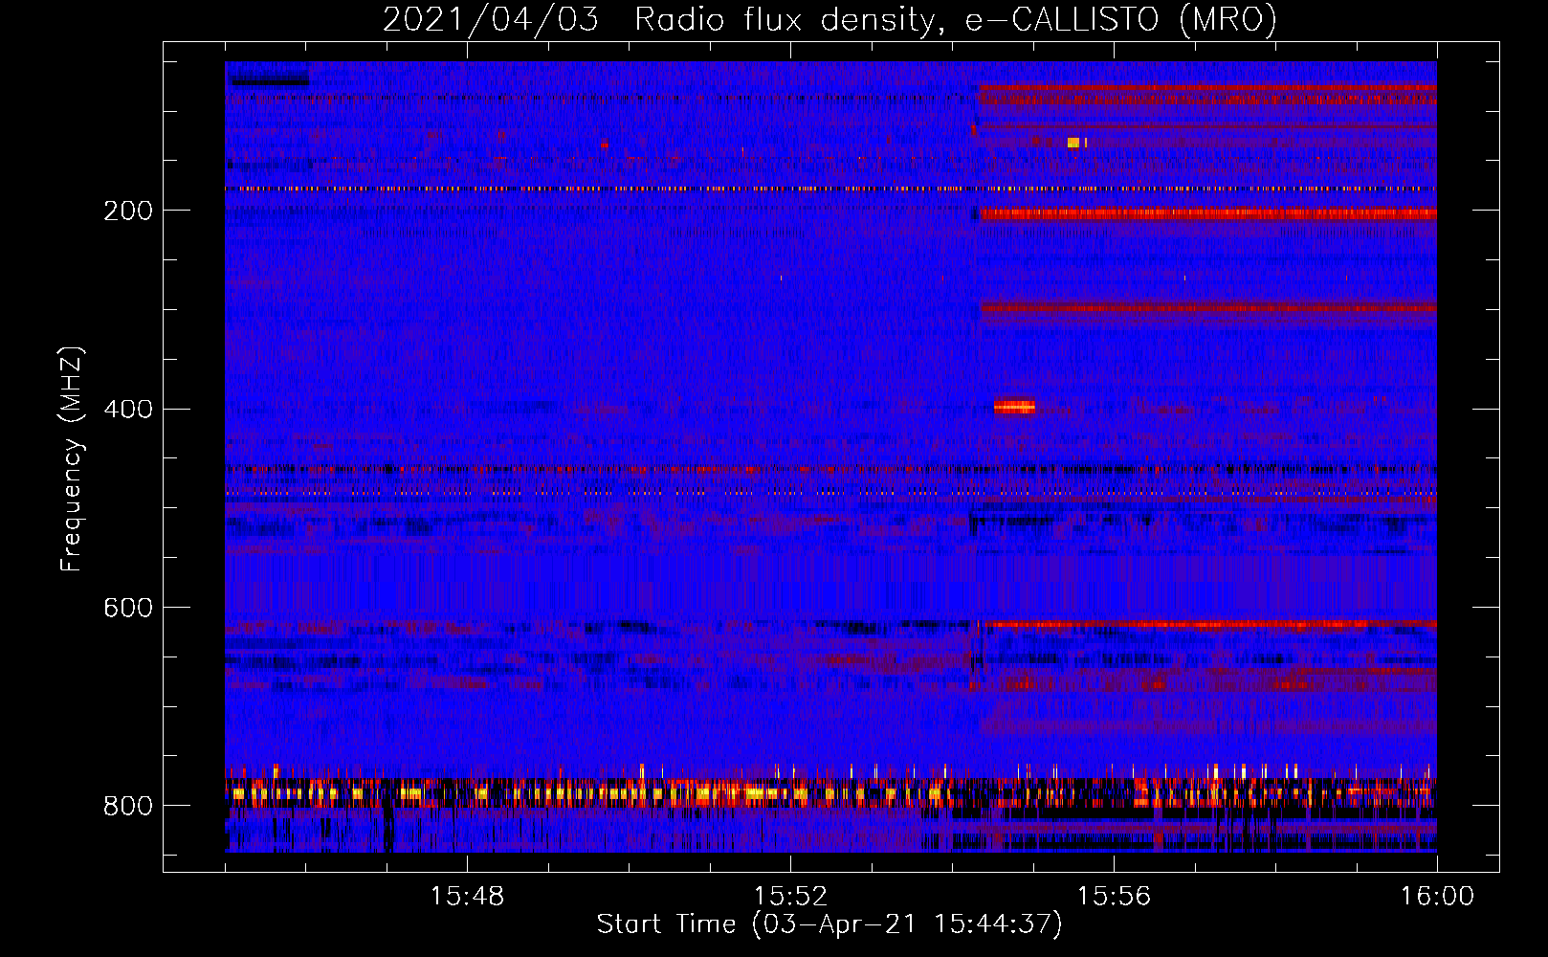
Task: Click the bright burst near 400 MHz
Action: [1014, 407]
